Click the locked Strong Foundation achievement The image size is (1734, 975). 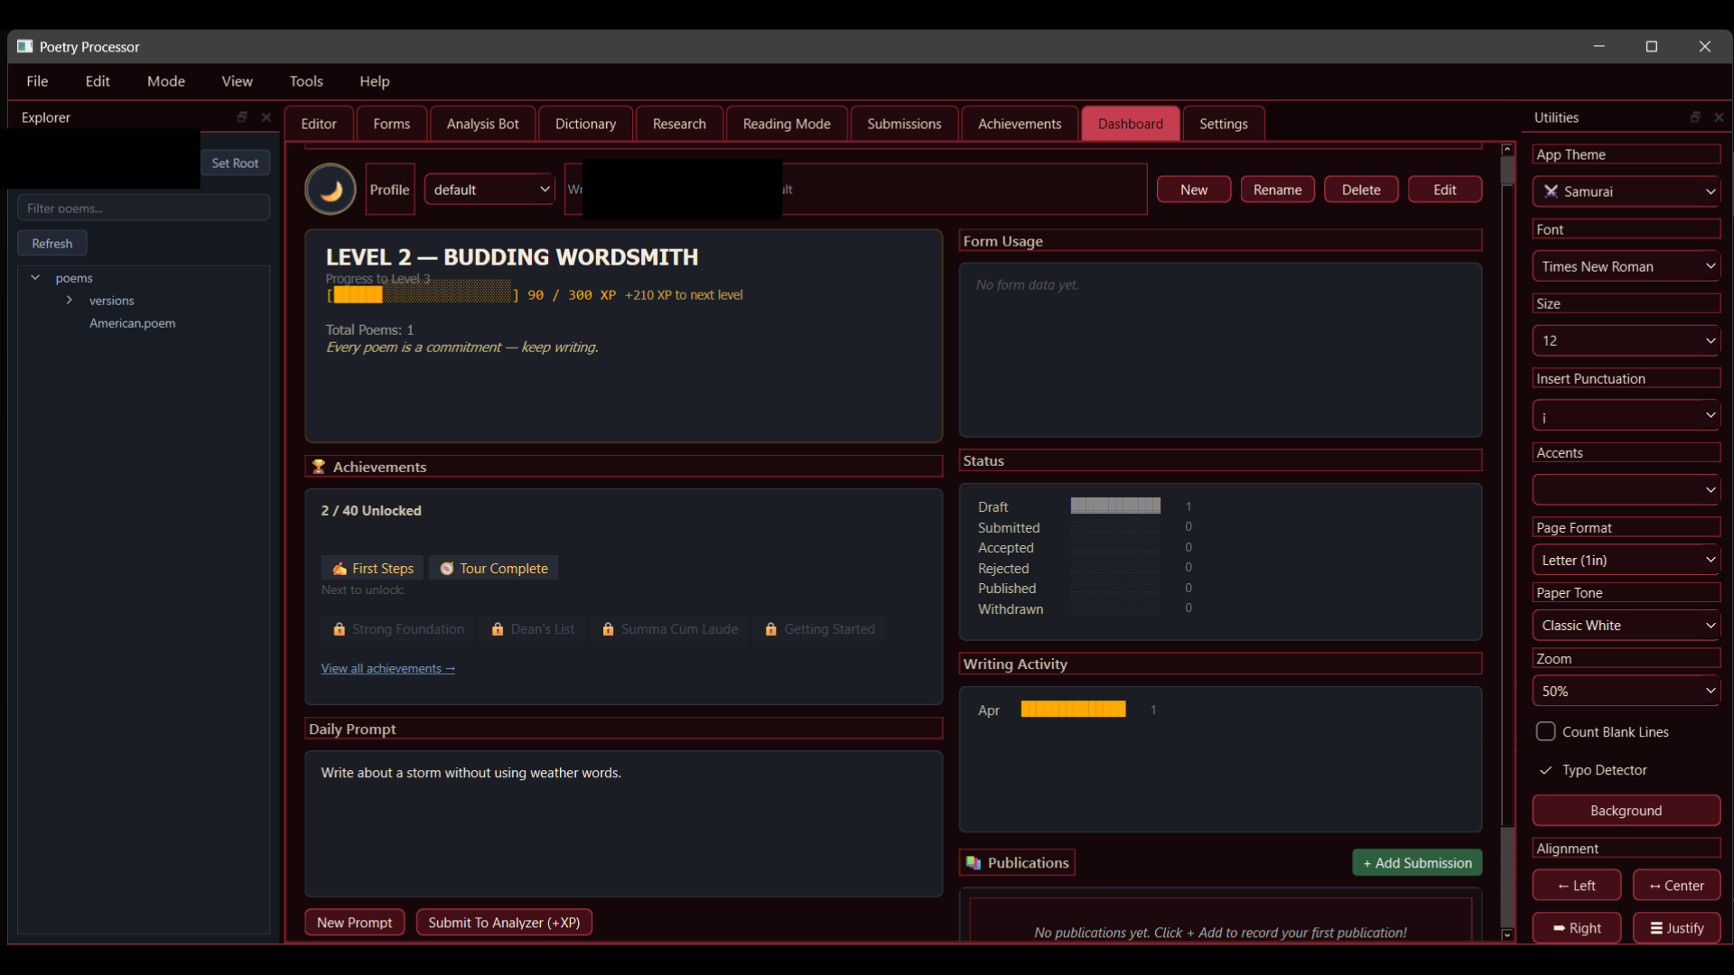(398, 629)
